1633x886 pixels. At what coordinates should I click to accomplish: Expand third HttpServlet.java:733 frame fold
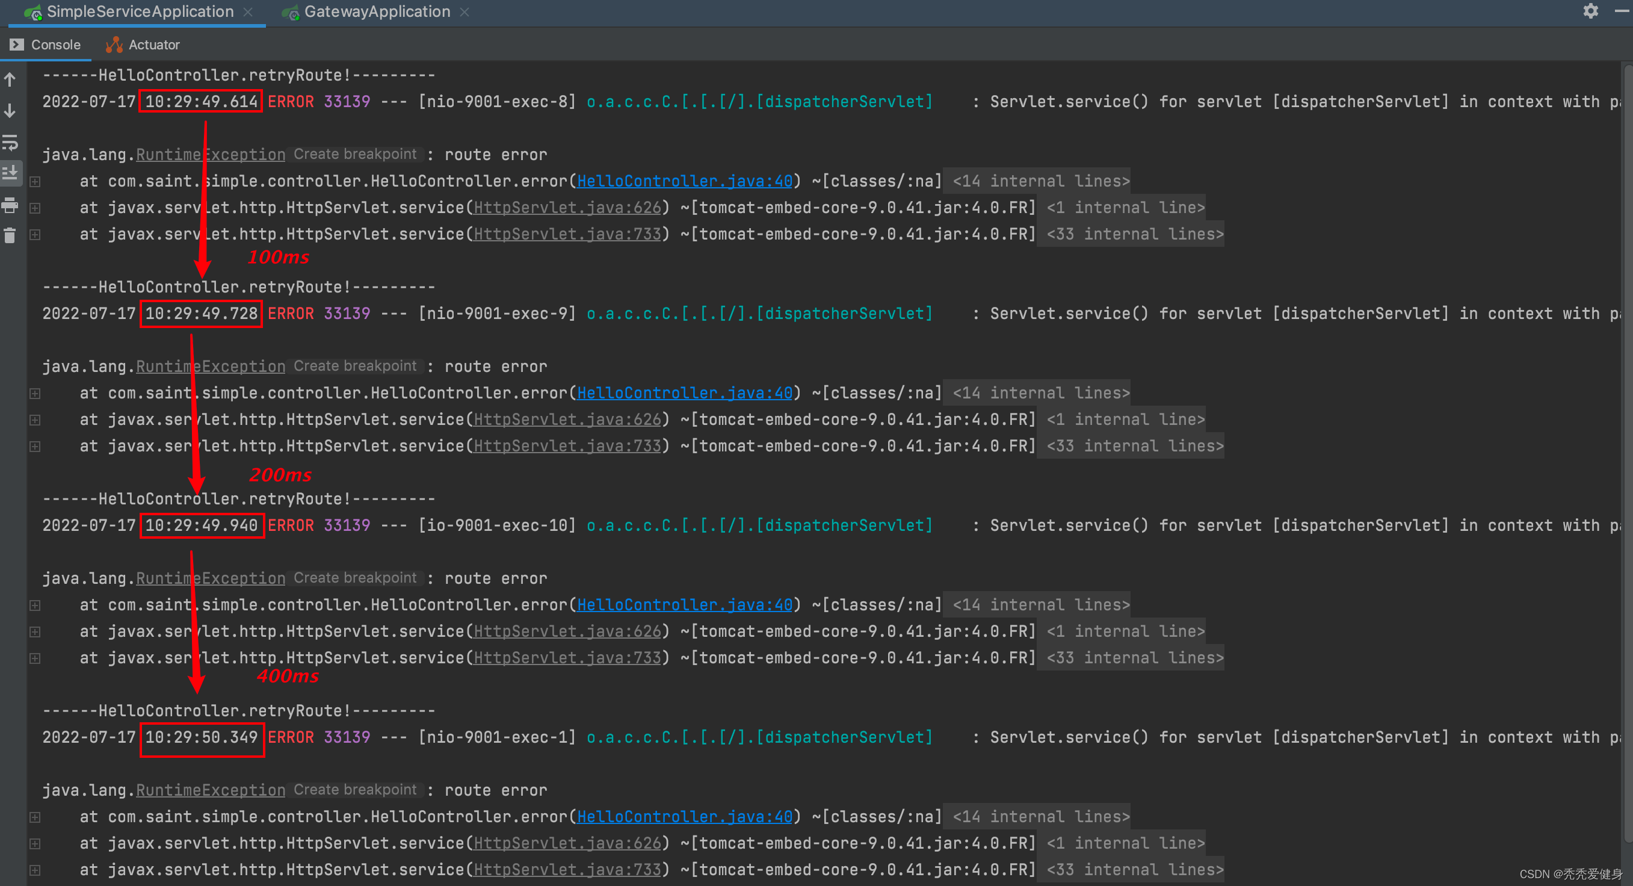coord(35,658)
